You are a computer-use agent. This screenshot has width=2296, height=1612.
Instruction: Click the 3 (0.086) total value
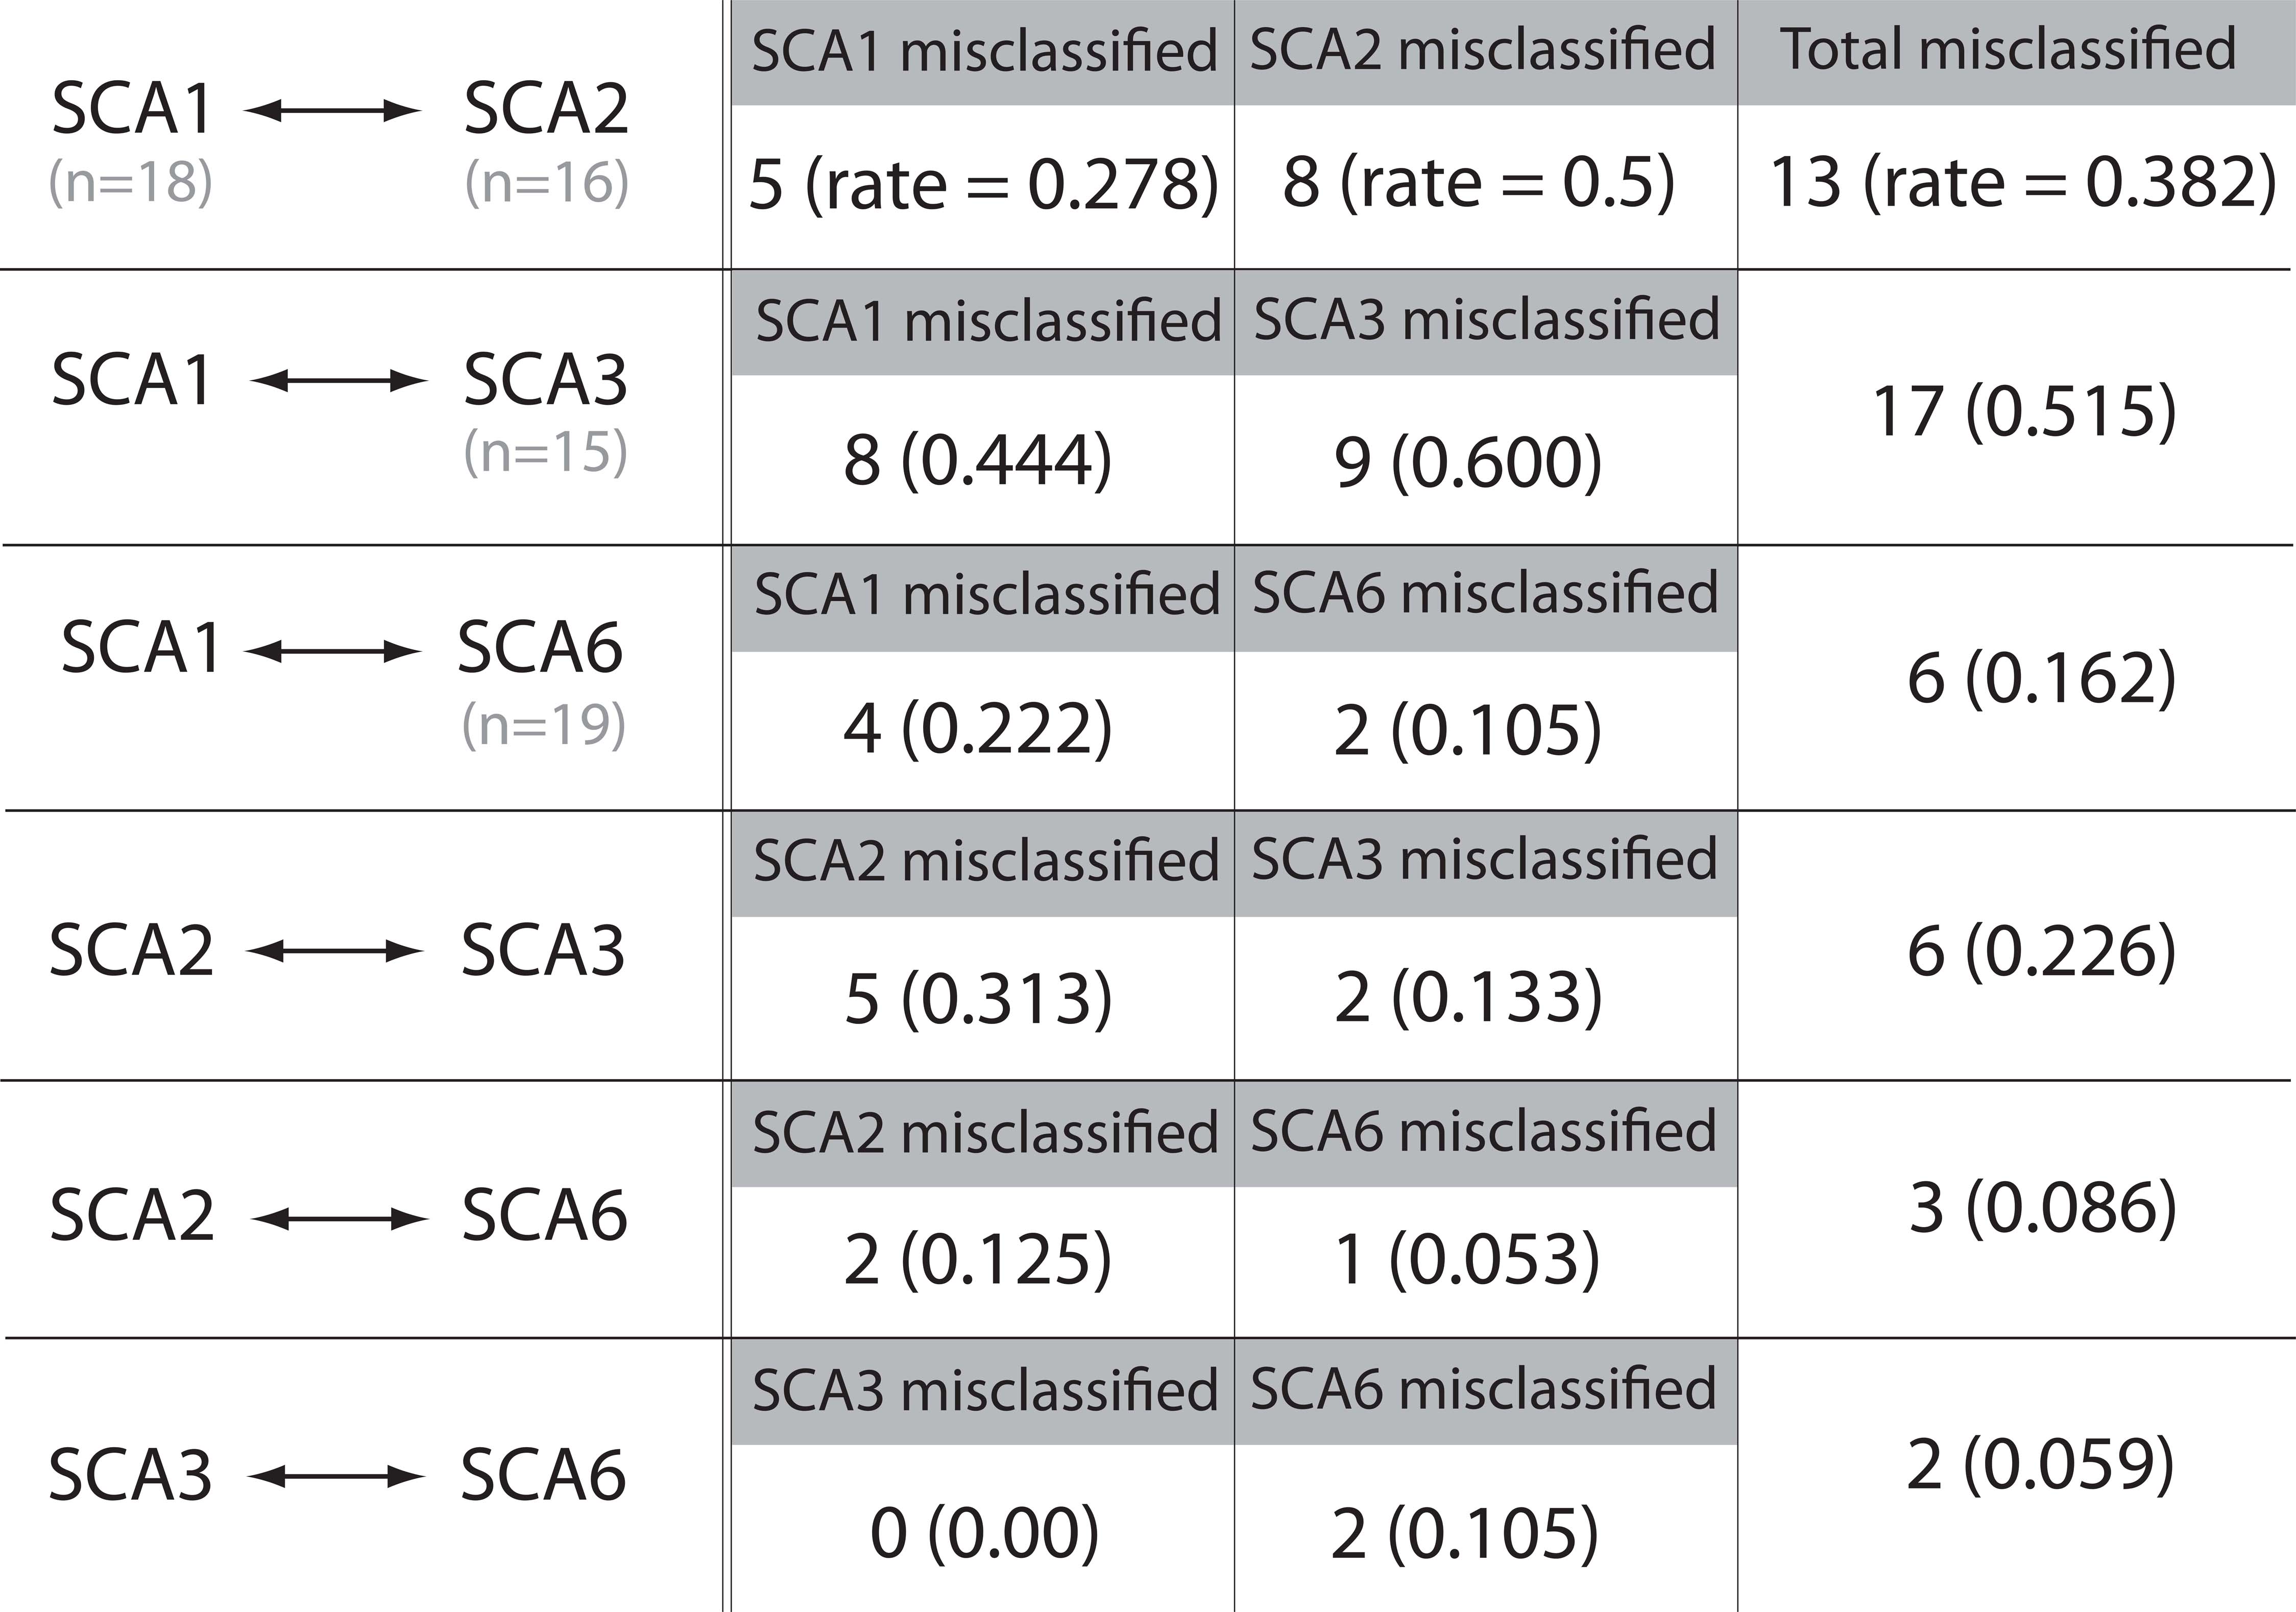coord(2042,1209)
